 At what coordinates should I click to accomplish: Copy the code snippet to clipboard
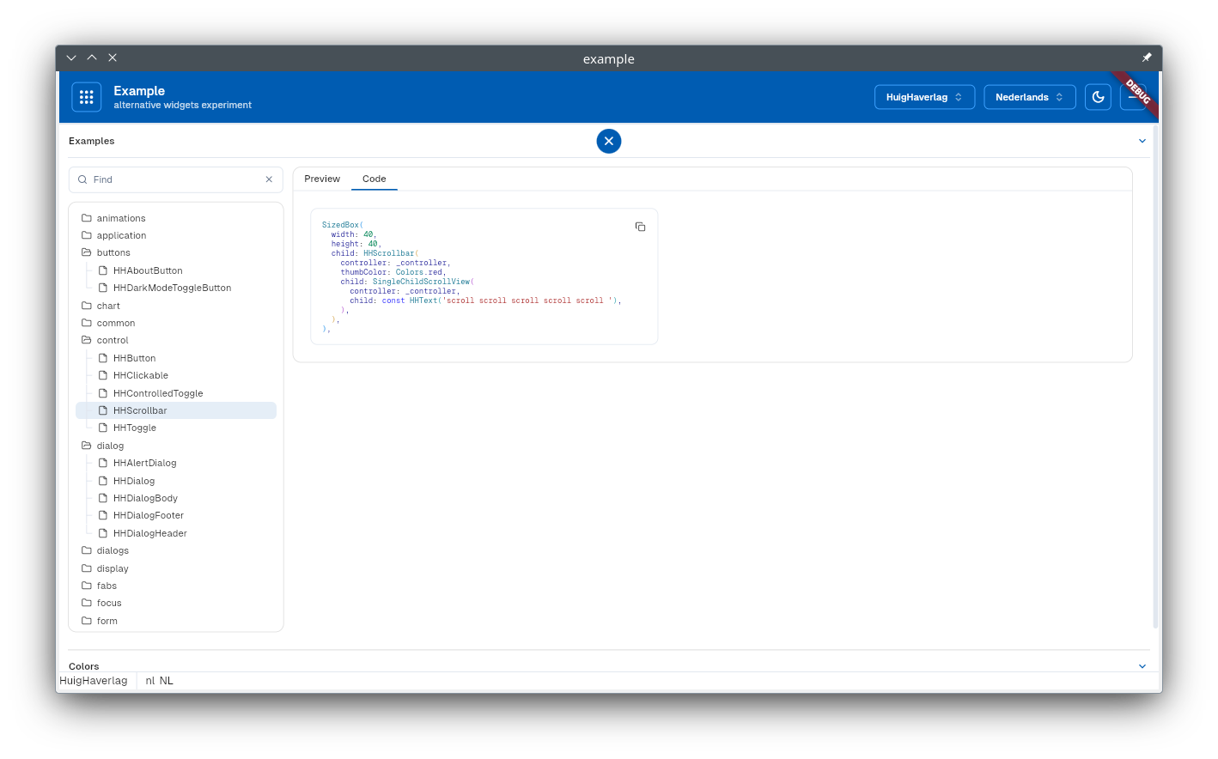(x=640, y=227)
